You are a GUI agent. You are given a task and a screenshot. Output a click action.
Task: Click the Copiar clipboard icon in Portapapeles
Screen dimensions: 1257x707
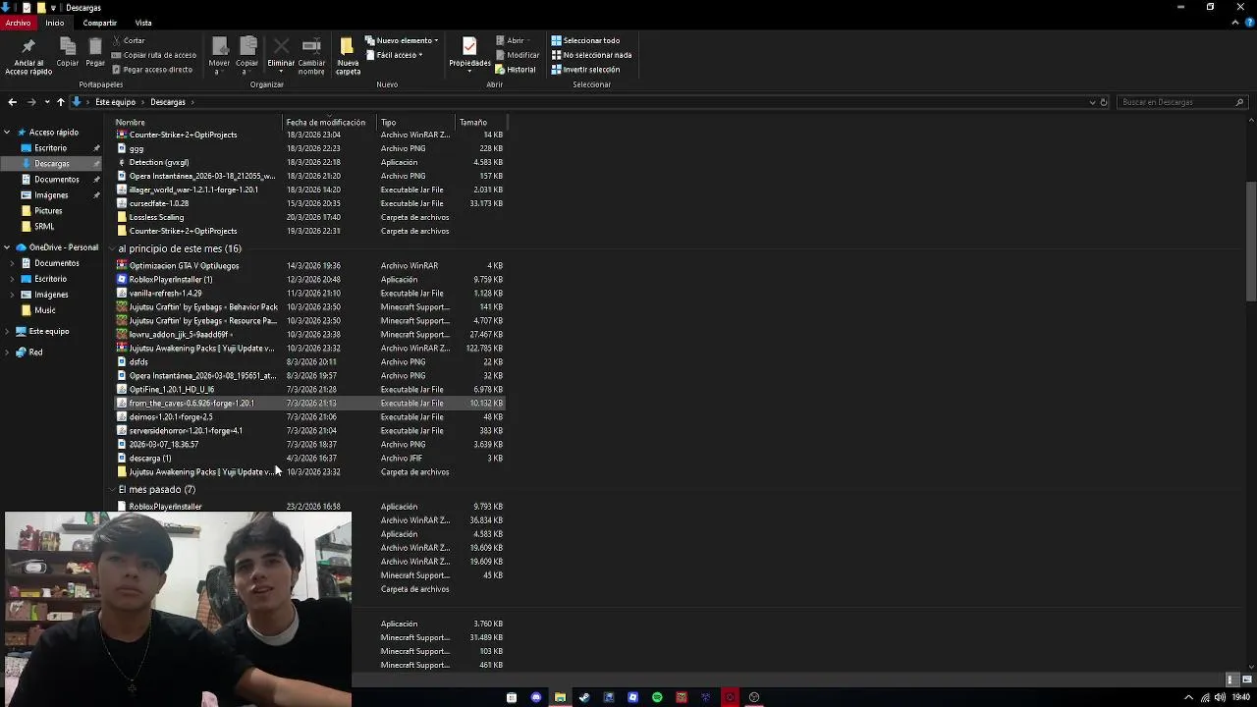coord(67,46)
